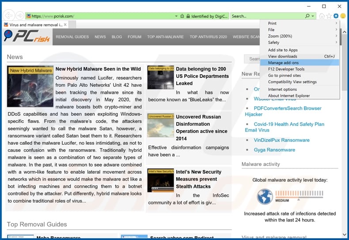Screen dimensions: 349x240
Task: Click the News section heading
Action: 15,57
